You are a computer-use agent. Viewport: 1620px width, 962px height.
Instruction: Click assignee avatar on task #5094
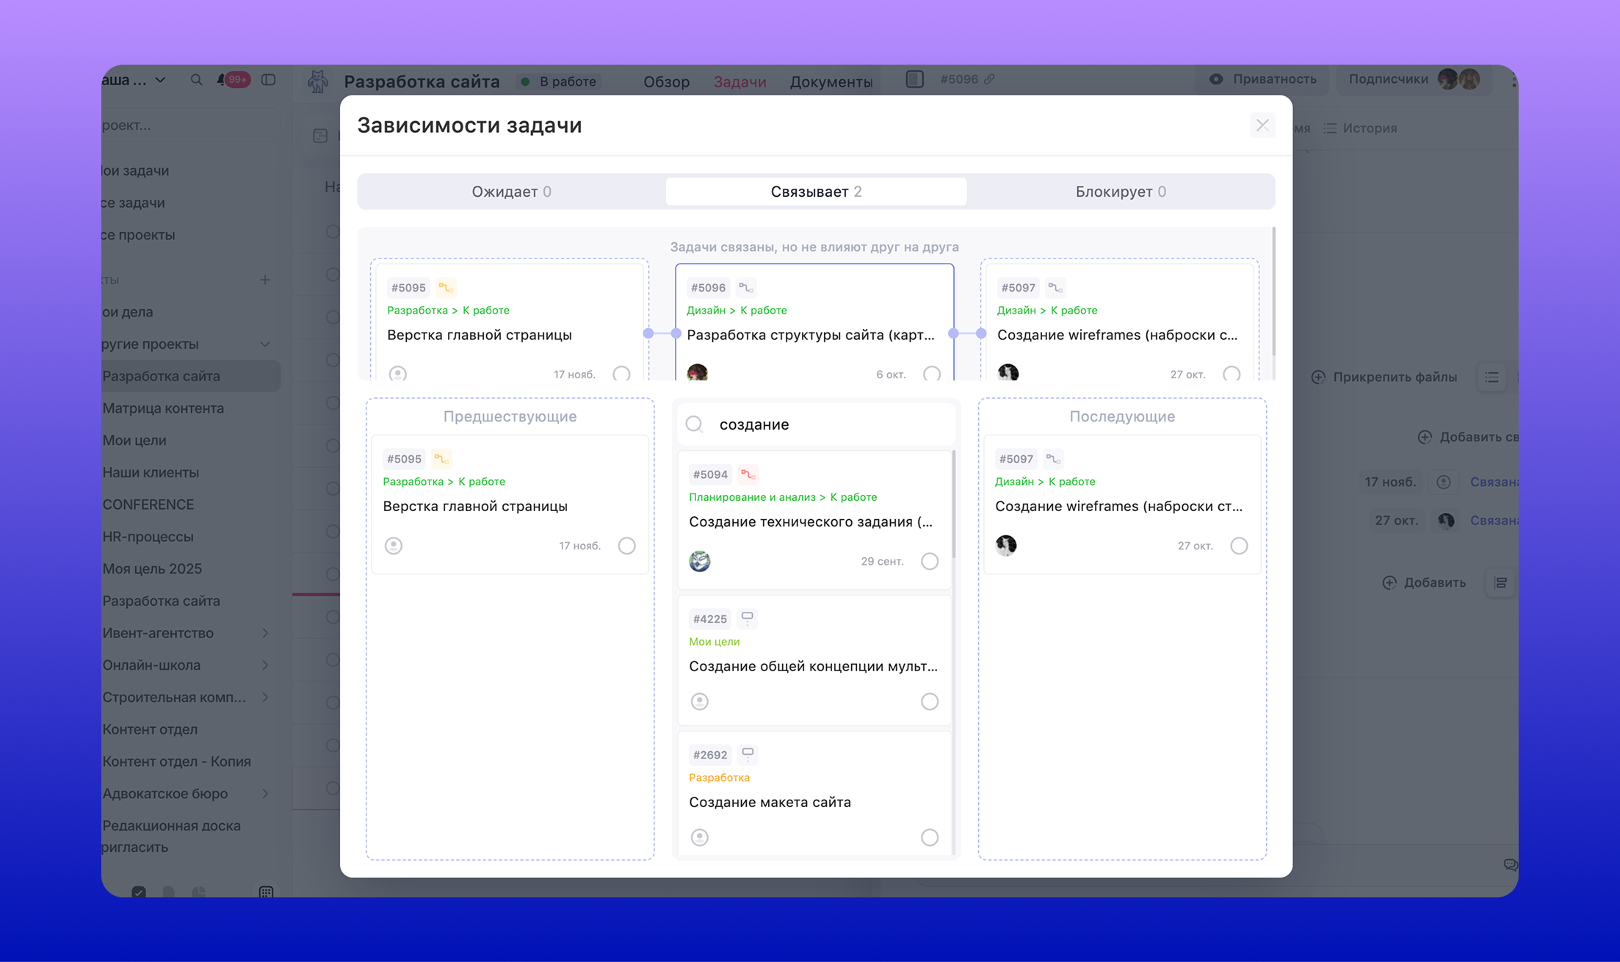pyautogui.click(x=700, y=561)
